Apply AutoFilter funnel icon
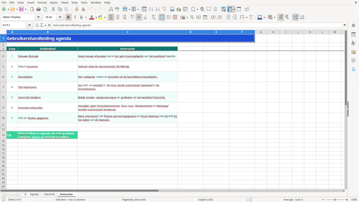Image resolution: width=359 pixels, height=202 pixels. (164, 9)
